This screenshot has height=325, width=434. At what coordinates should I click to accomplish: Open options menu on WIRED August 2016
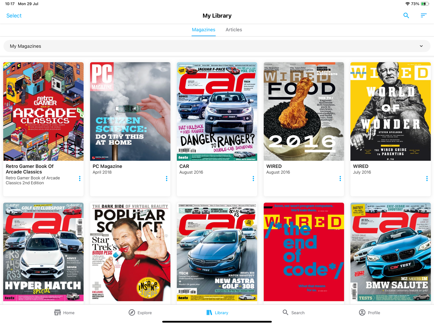[340, 179]
